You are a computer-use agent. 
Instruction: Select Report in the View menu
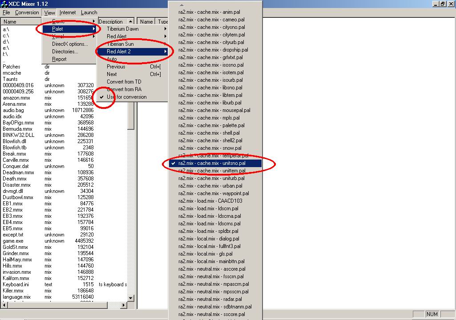[x=69, y=59]
